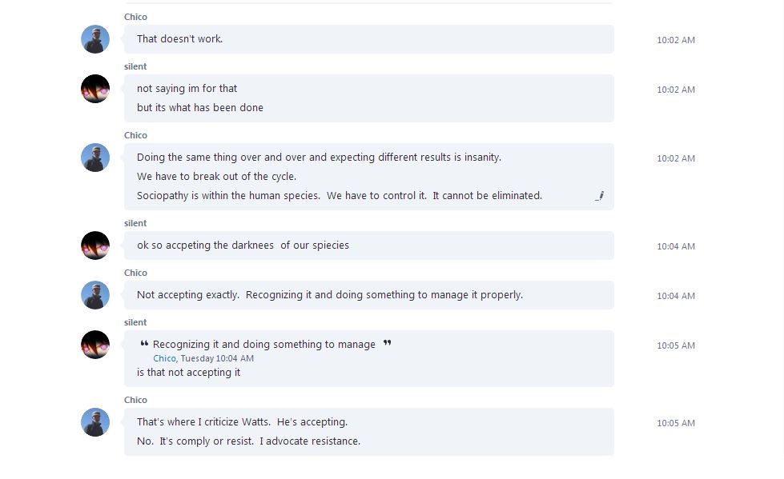Viewport: 784px width, 479px height.
Task: Click the 10:05 AM timestamp beside Watts message
Action: tap(676, 423)
